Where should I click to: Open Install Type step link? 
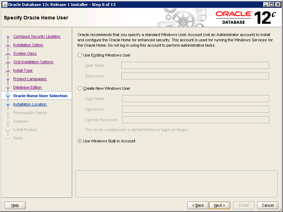pos(23,70)
